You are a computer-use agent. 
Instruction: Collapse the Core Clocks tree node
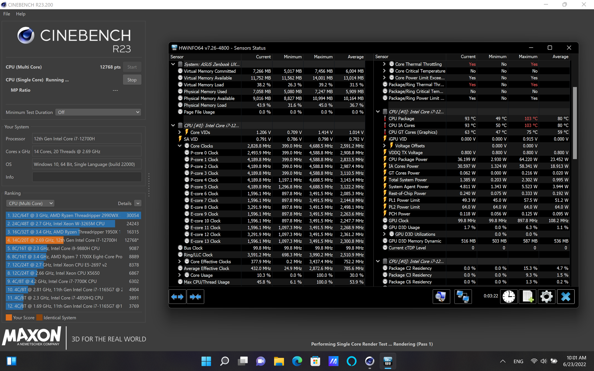coord(179,146)
